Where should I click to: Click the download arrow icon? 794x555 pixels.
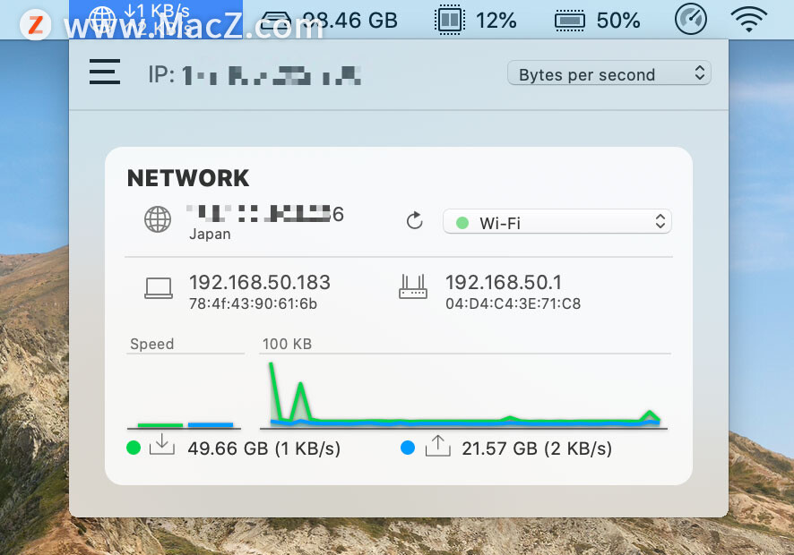pos(162,445)
